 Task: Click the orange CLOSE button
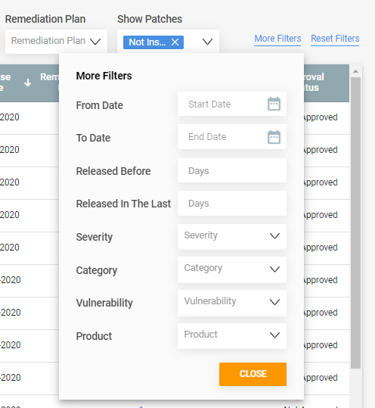coord(253,374)
